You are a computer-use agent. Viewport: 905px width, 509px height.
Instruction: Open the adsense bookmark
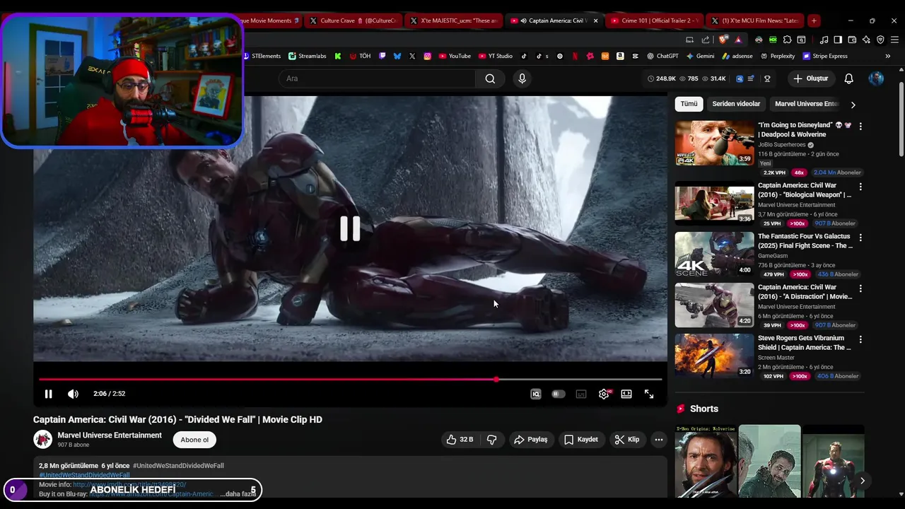click(x=737, y=56)
